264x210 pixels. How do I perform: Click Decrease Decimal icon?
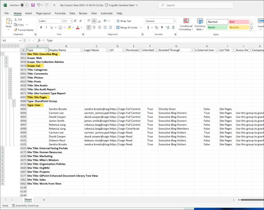(173, 27)
